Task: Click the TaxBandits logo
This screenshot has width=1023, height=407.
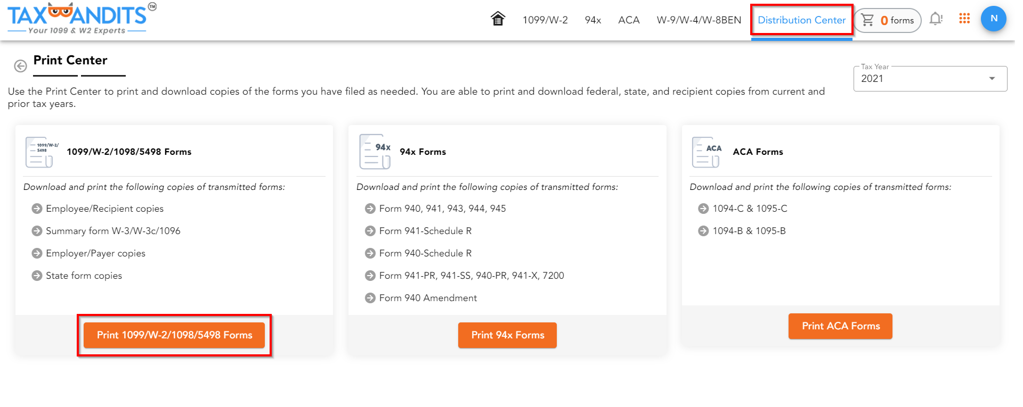Action: tap(82, 19)
